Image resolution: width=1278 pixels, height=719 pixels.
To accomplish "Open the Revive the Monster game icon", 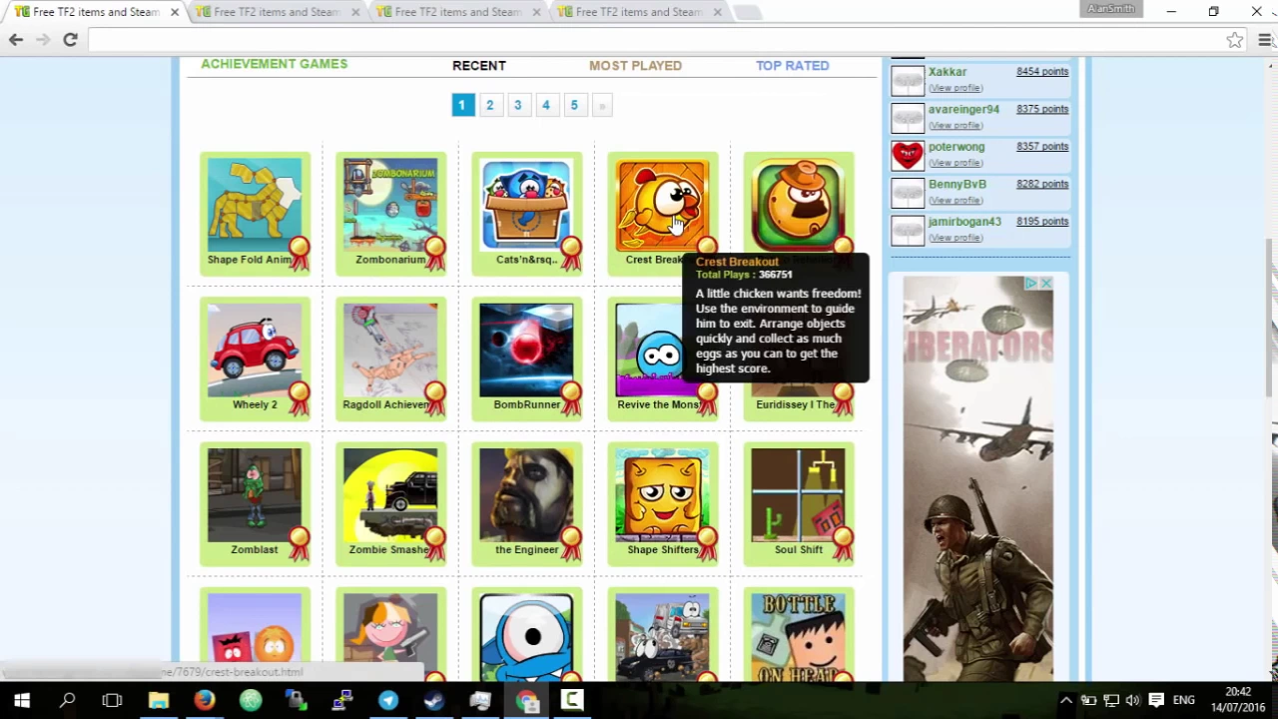I will click(x=649, y=350).
